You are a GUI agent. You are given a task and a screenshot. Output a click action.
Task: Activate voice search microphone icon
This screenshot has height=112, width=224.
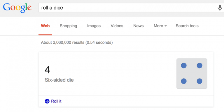(220, 8)
